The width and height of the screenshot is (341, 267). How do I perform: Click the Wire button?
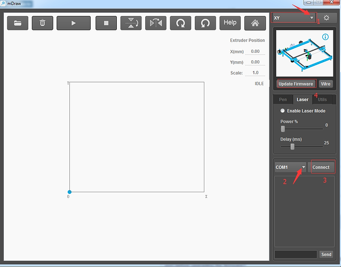click(x=326, y=84)
